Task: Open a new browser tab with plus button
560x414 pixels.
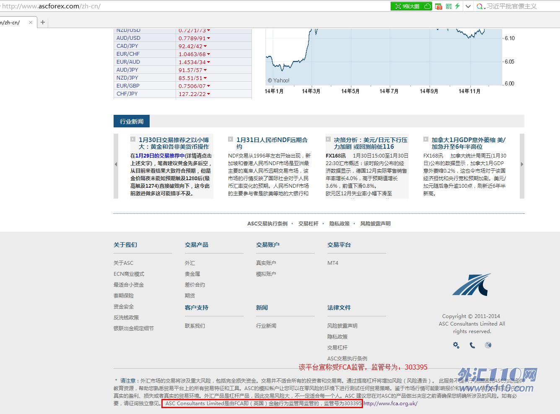Action: coord(43,22)
